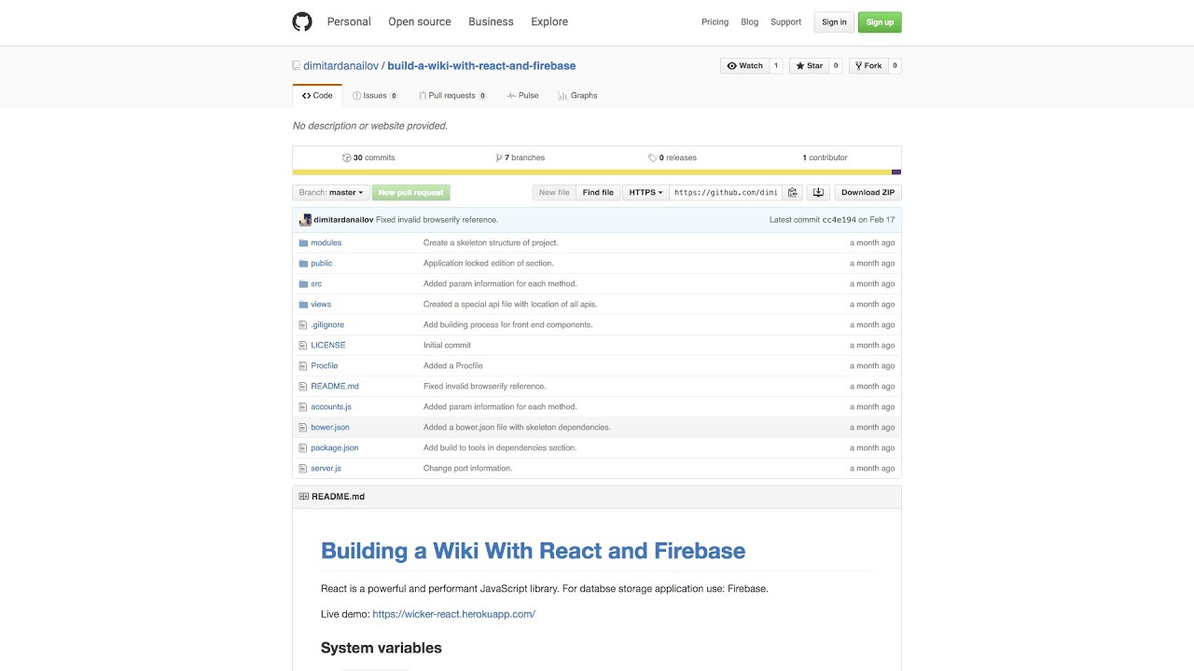Click the README.md header book icon
Image resolution: width=1194 pixels, height=671 pixels.
pyautogui.click(x=304, y=497)
